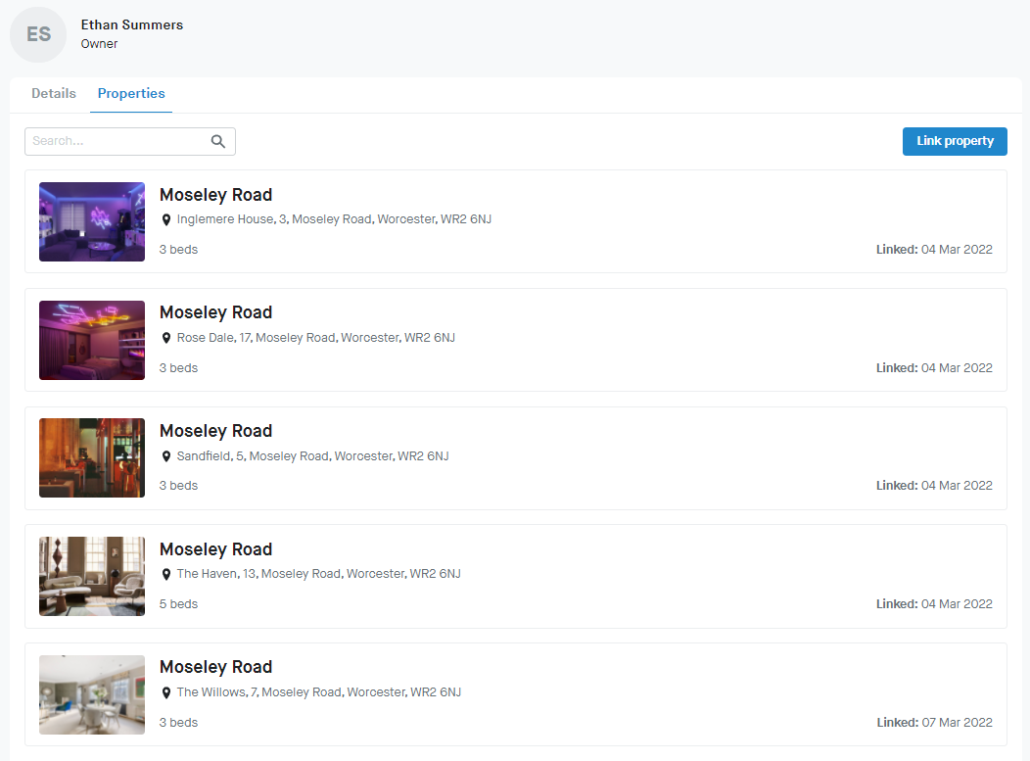Screen dimensions: 1030x761
Task: Click the location pin for The Haven
Action: pos(166,574)
